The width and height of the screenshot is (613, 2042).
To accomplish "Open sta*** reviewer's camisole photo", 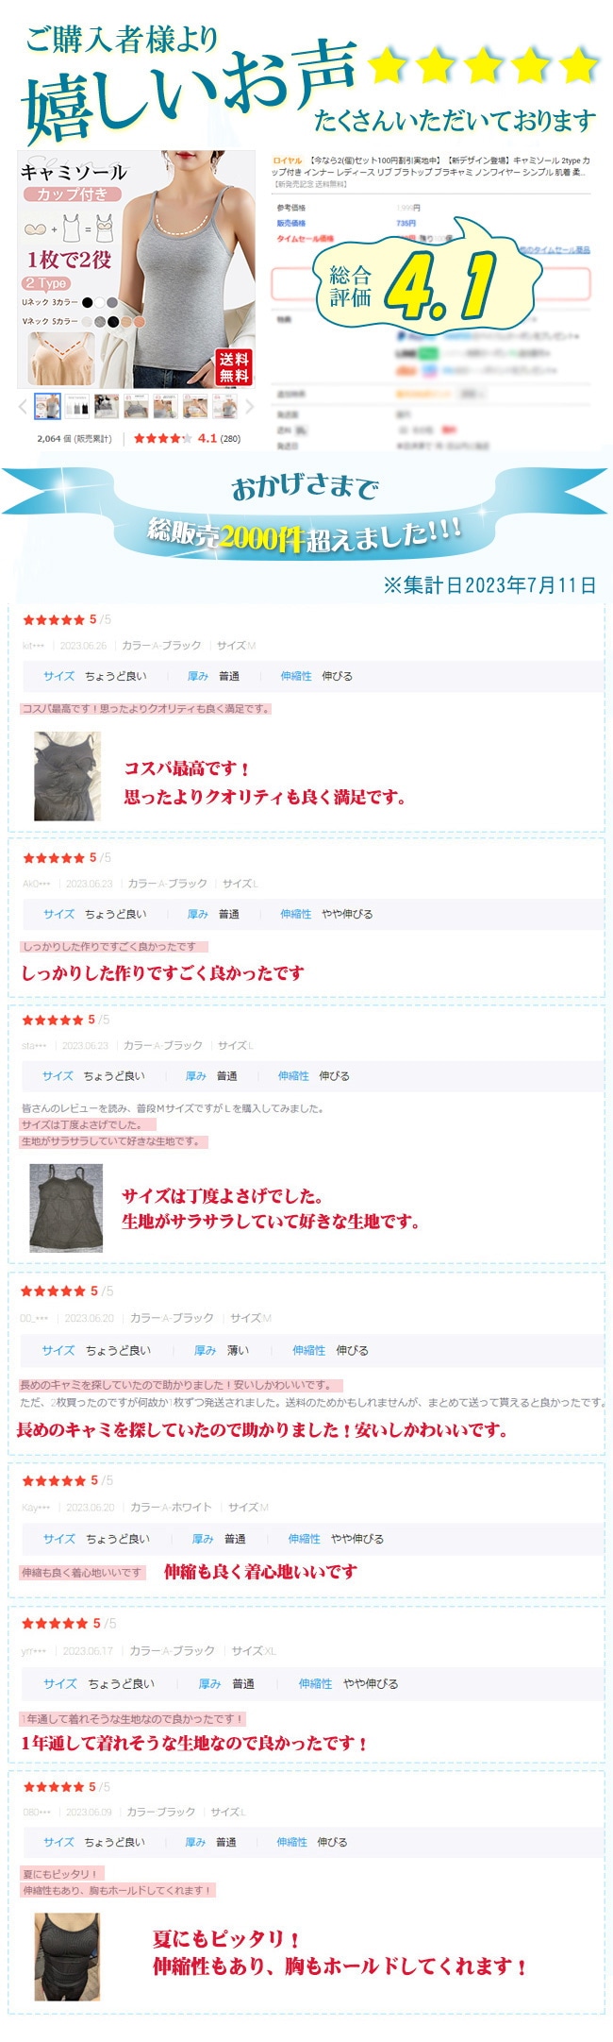I will pos(66,1207).
